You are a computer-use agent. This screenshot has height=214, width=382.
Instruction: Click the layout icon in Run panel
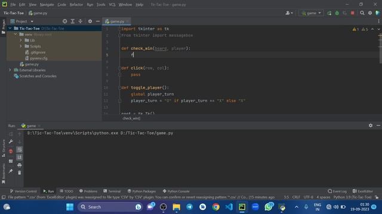11,161
